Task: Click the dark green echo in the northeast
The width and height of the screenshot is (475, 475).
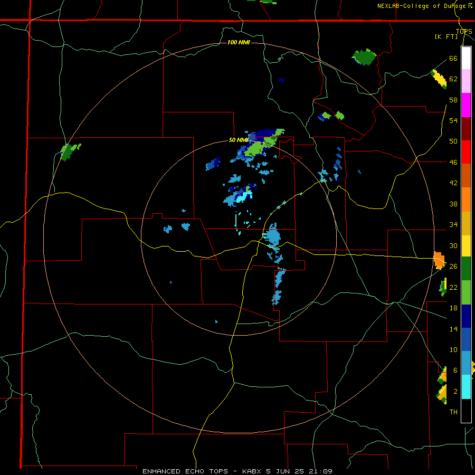Action: point(364,57)
